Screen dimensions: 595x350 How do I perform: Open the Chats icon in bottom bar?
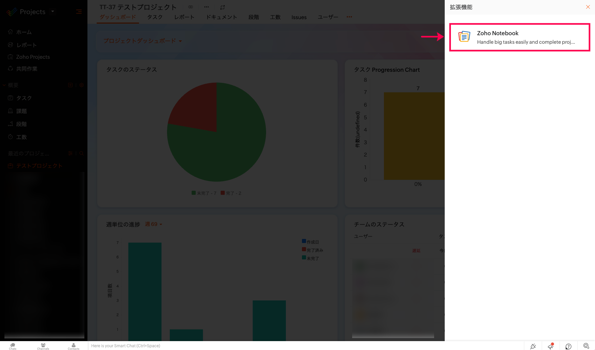pyautogui.click(x=13, y=346)
